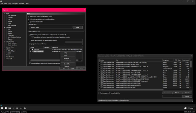
Task: Enable Ignore embedded subtitles
Action: [x=28, y=22]
